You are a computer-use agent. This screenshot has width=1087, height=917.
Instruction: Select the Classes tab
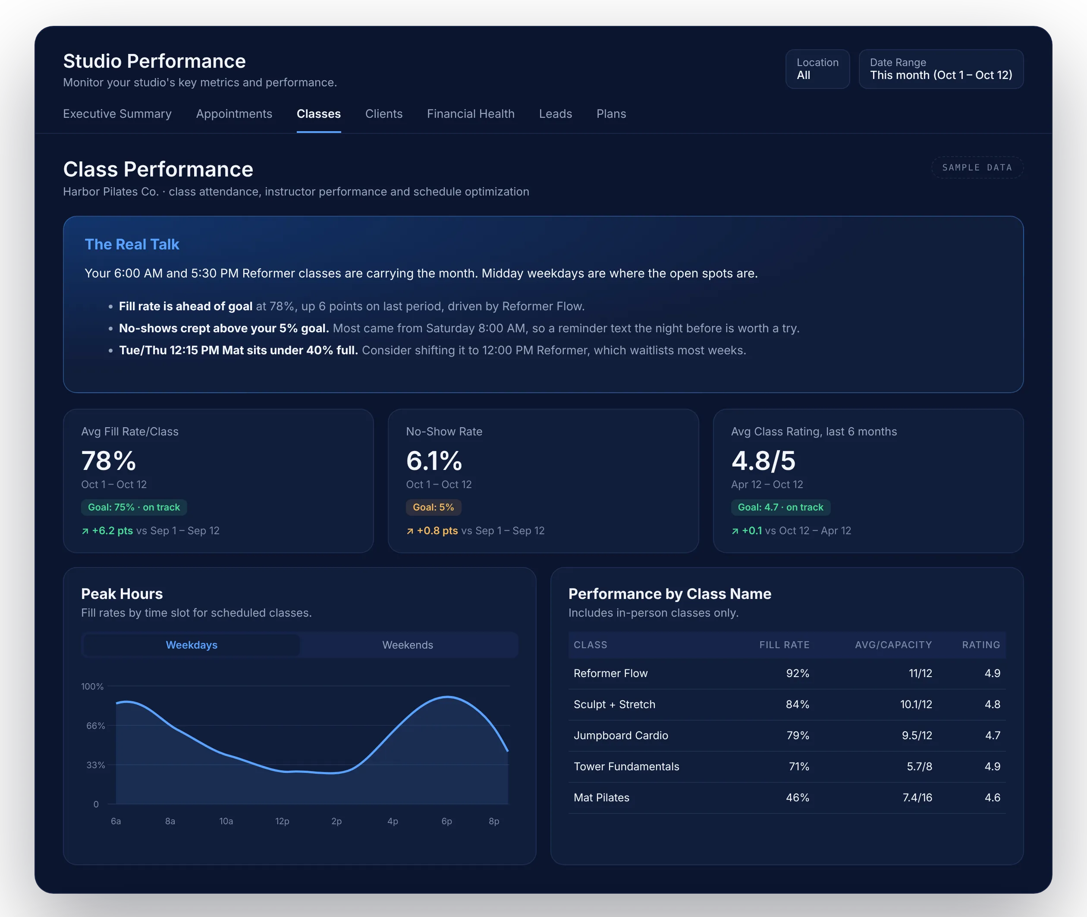click(318, 114)
